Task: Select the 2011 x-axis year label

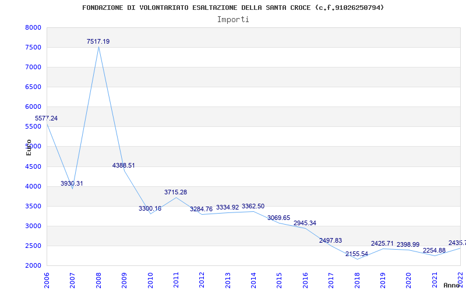Action: (176, 280)
